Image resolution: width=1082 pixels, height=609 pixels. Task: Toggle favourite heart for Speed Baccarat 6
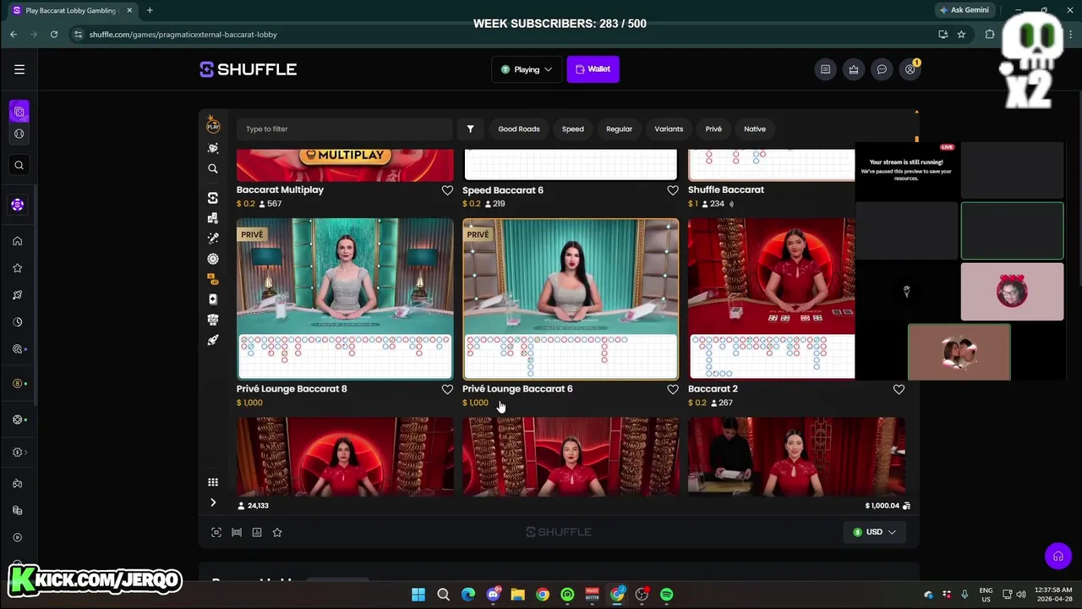tap(673, 190)
